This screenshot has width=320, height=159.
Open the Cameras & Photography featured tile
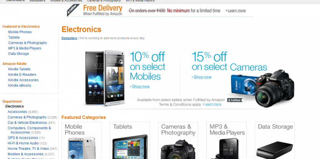coord(178,140)
